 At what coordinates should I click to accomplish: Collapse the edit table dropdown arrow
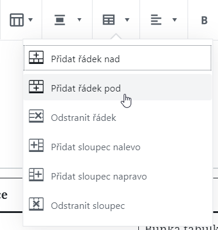pyautogui.click(x=127, y=19)
